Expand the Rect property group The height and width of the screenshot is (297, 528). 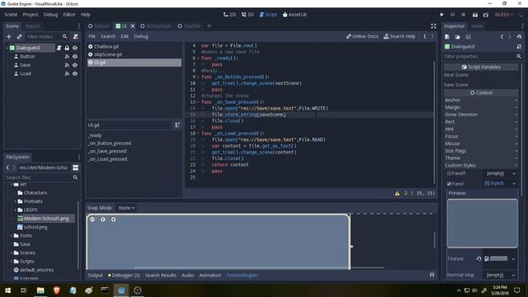[x=482, y=122]
